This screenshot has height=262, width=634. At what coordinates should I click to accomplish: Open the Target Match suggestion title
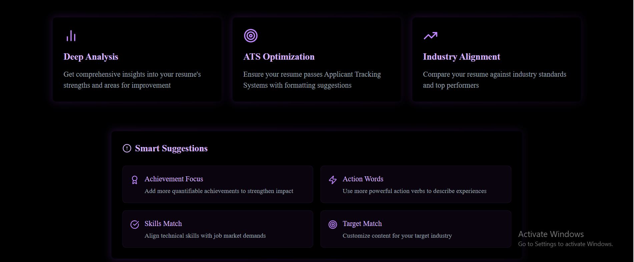click(x=362, y=224)
